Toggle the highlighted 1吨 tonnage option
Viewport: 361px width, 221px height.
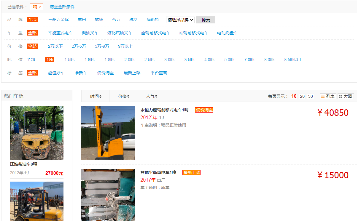[x=50, y=60]
